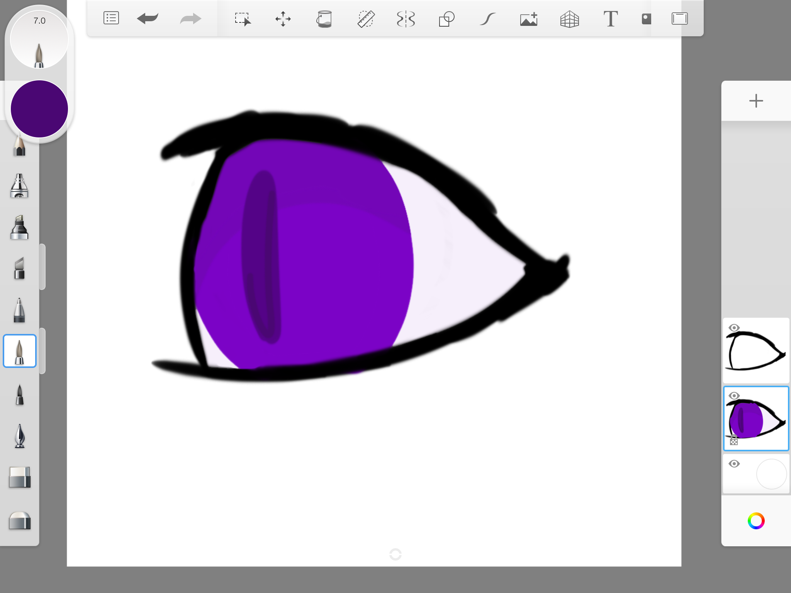Choose the paint bucket fill tool
This screenshot has height=593, width=791.
pos(324,19)
